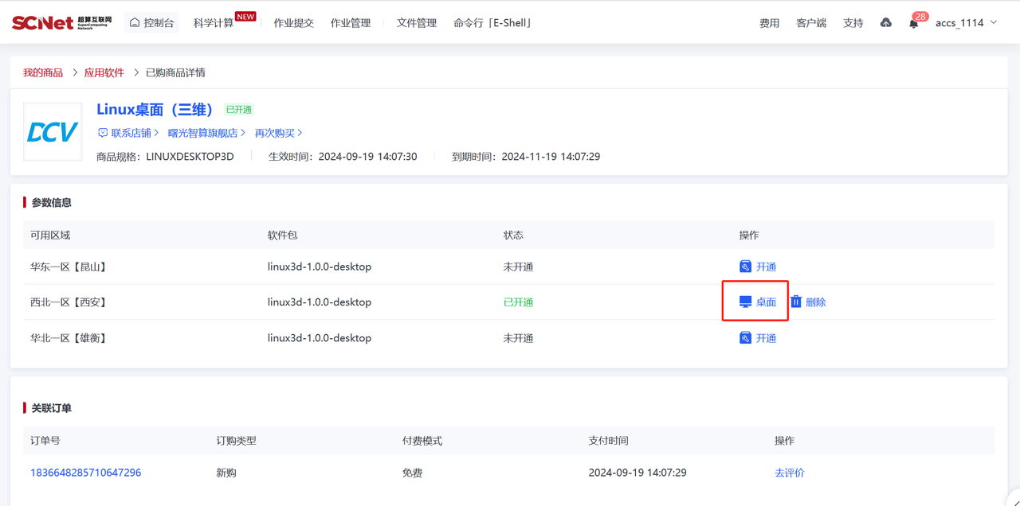Screen dimensions: 1020x506
Task: Click the 去评价 review link
Action: [x=789, y=473]
